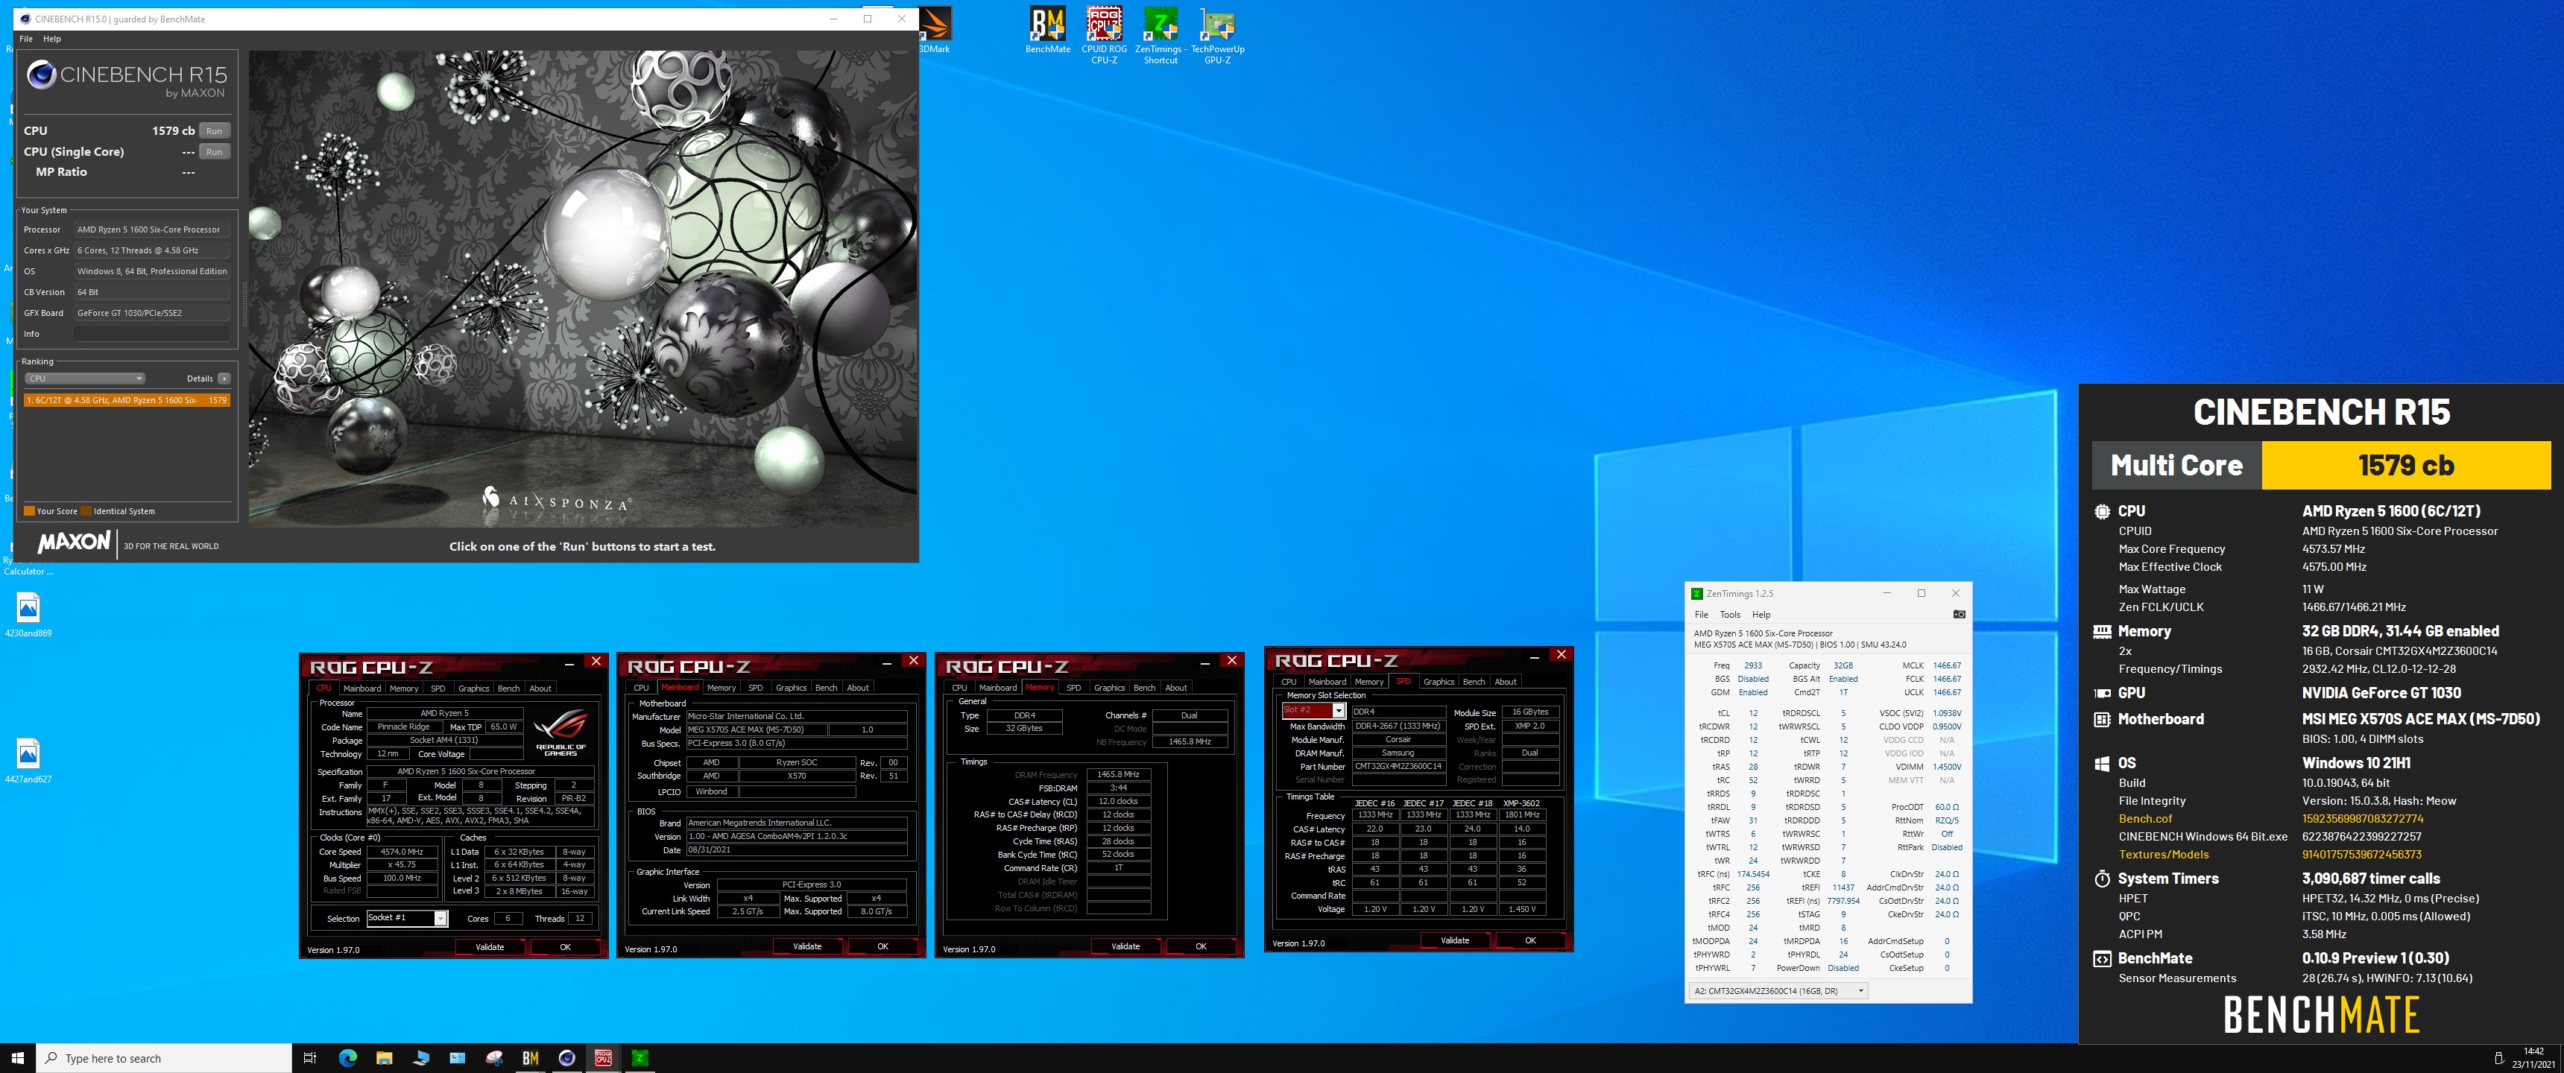Image resolution: width=2564 pixels, height=1073 pixels.
Task: Click OK in the CPU-Z Mainboard window
Action: pos(882,946)
